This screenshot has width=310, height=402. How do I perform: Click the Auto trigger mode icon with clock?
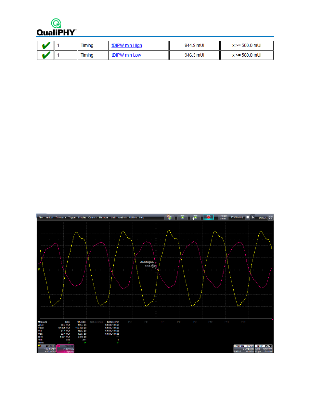169,217
